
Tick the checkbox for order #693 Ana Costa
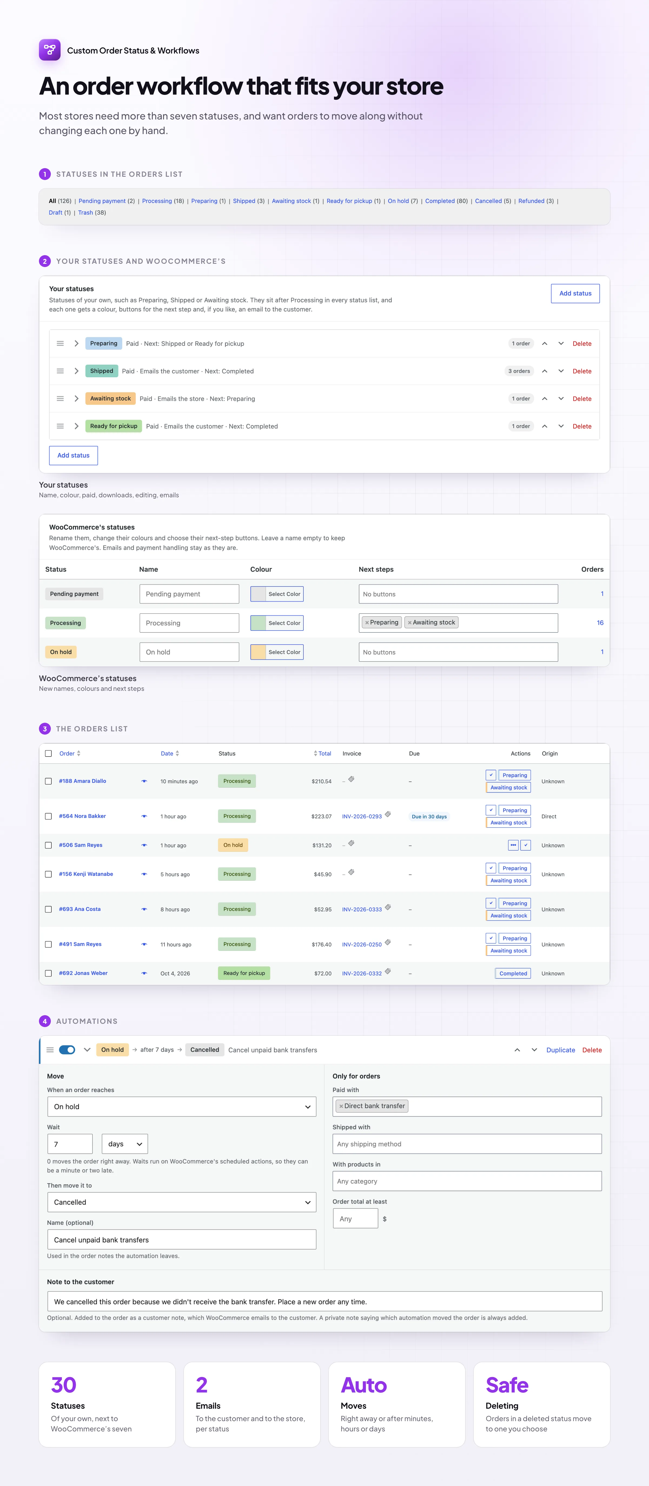tap(48, 909)
